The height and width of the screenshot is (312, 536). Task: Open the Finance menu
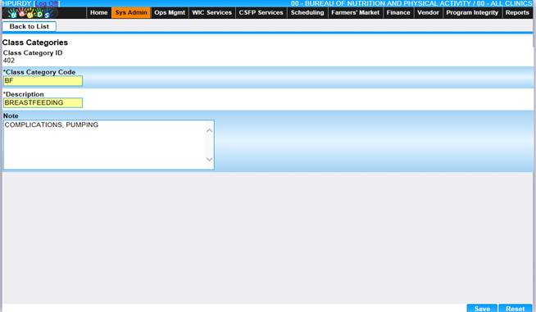(x=398, y=12)
